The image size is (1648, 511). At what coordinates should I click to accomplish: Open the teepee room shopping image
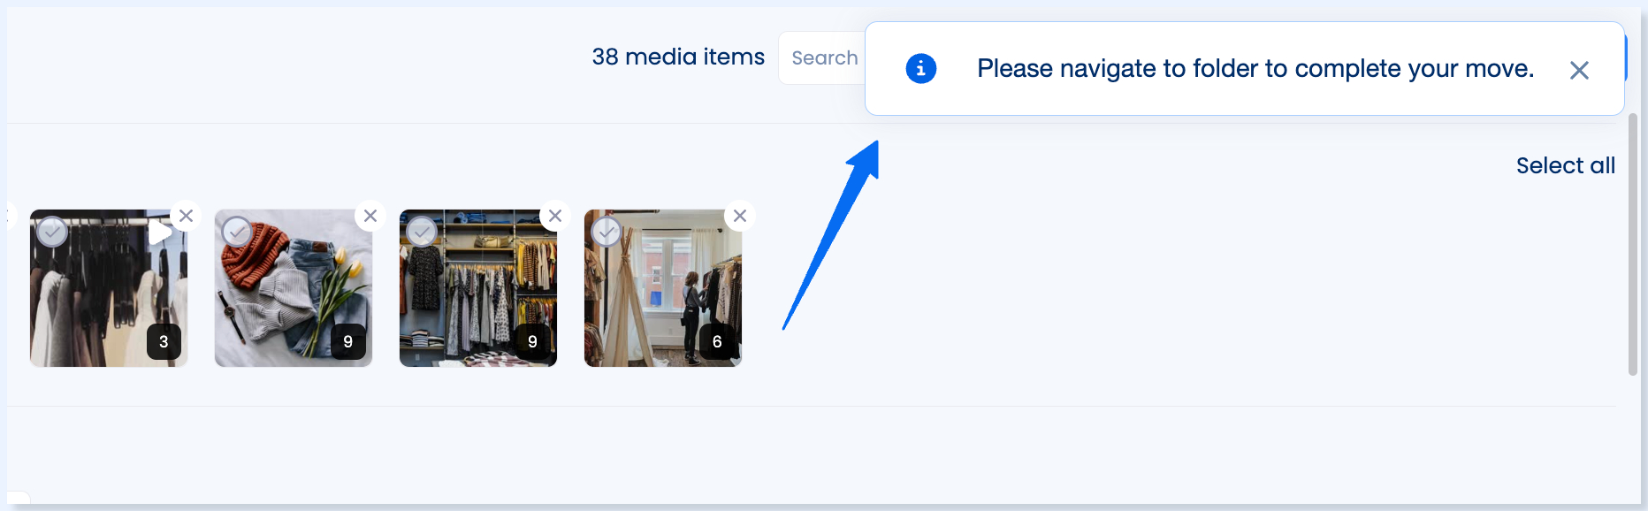coord(663,288)
